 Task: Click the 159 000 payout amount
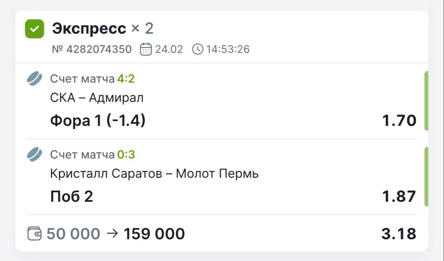tap(154, 234)
